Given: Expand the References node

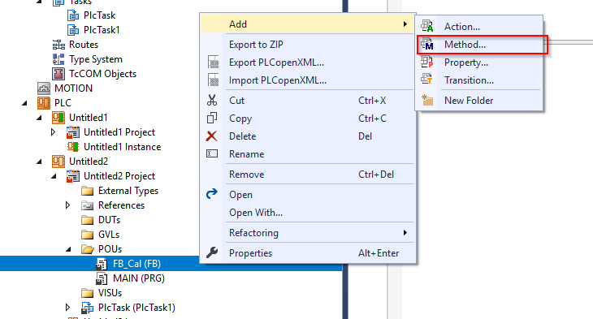Looking at the screenshot, I should coord(67,205).
